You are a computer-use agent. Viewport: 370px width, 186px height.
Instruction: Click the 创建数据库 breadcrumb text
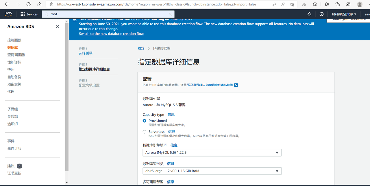pos(162,48)
